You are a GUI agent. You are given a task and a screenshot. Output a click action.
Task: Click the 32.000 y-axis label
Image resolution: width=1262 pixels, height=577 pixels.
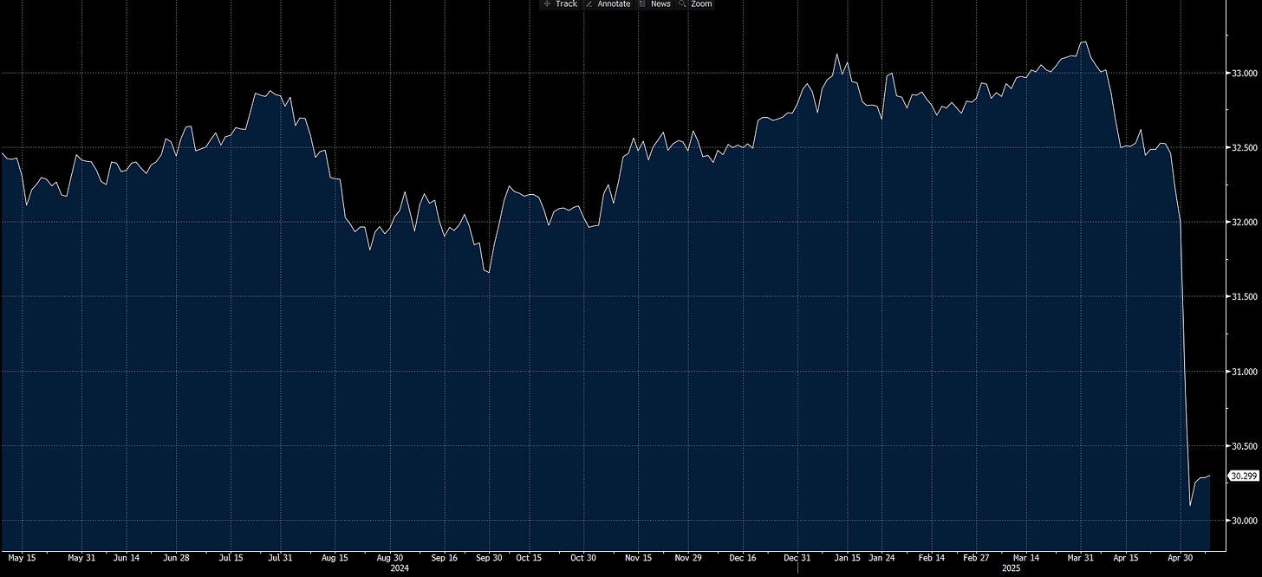[1243, 223]
